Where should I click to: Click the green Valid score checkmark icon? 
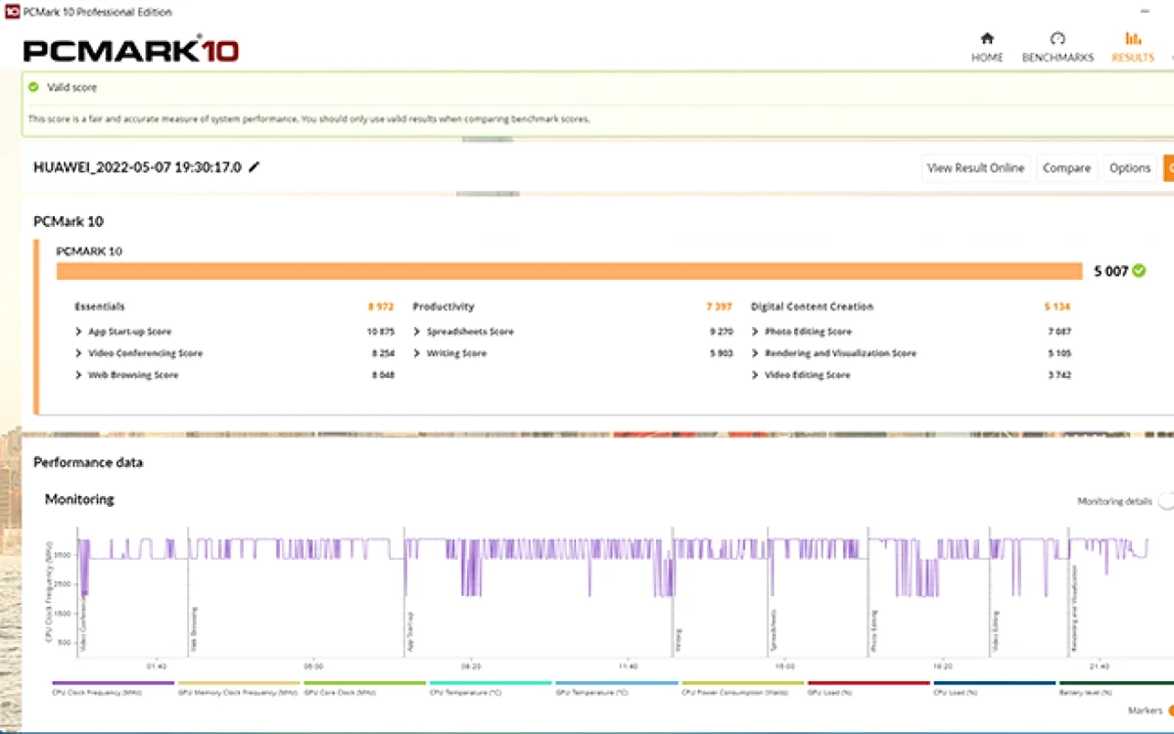point(33,87)
